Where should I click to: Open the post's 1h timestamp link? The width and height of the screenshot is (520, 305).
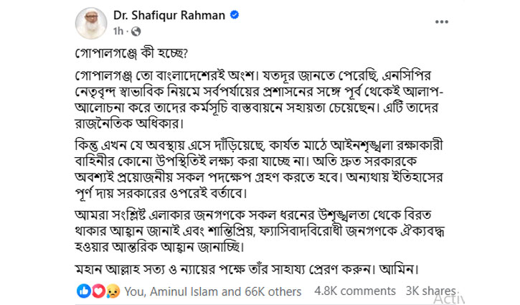(x=119, y=30)
